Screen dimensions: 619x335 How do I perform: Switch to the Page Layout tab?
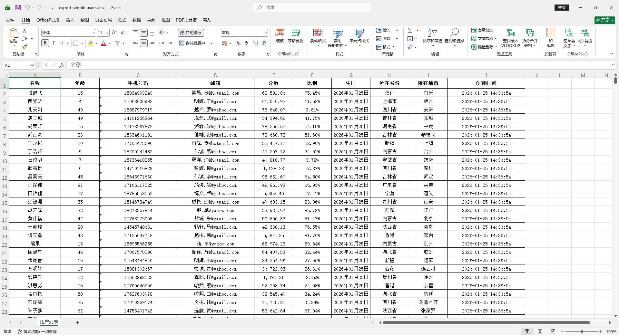(x=103, y=20)
